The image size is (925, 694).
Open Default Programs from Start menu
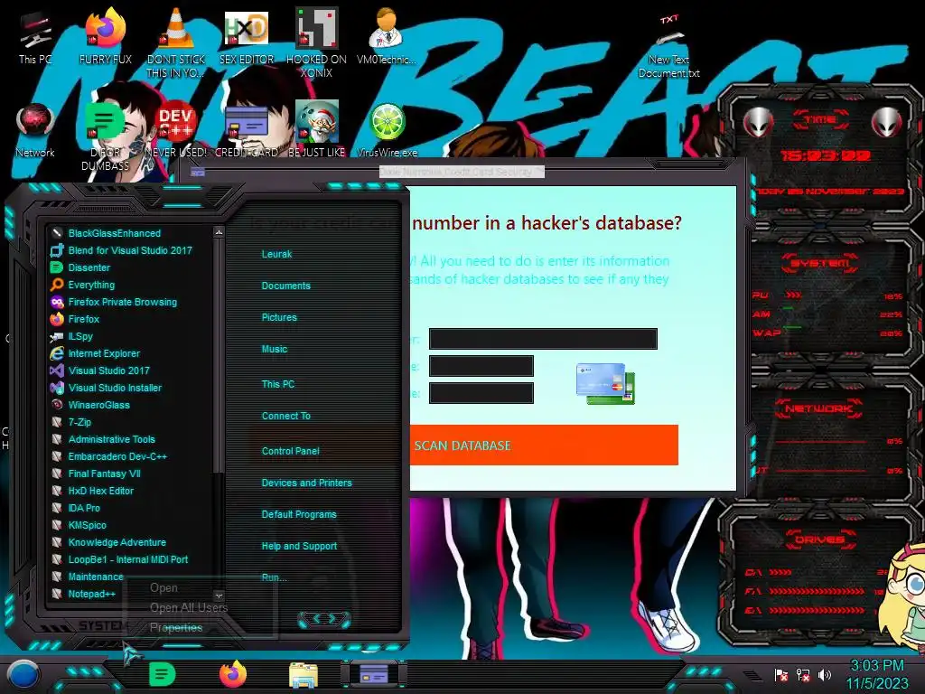click(x=299, y=514)
